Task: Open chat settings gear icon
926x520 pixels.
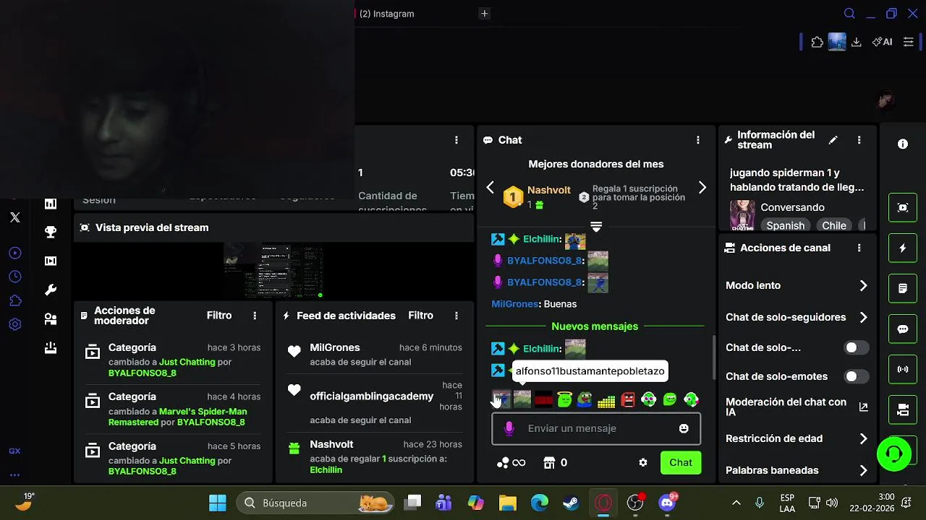Action: point(643,462)
